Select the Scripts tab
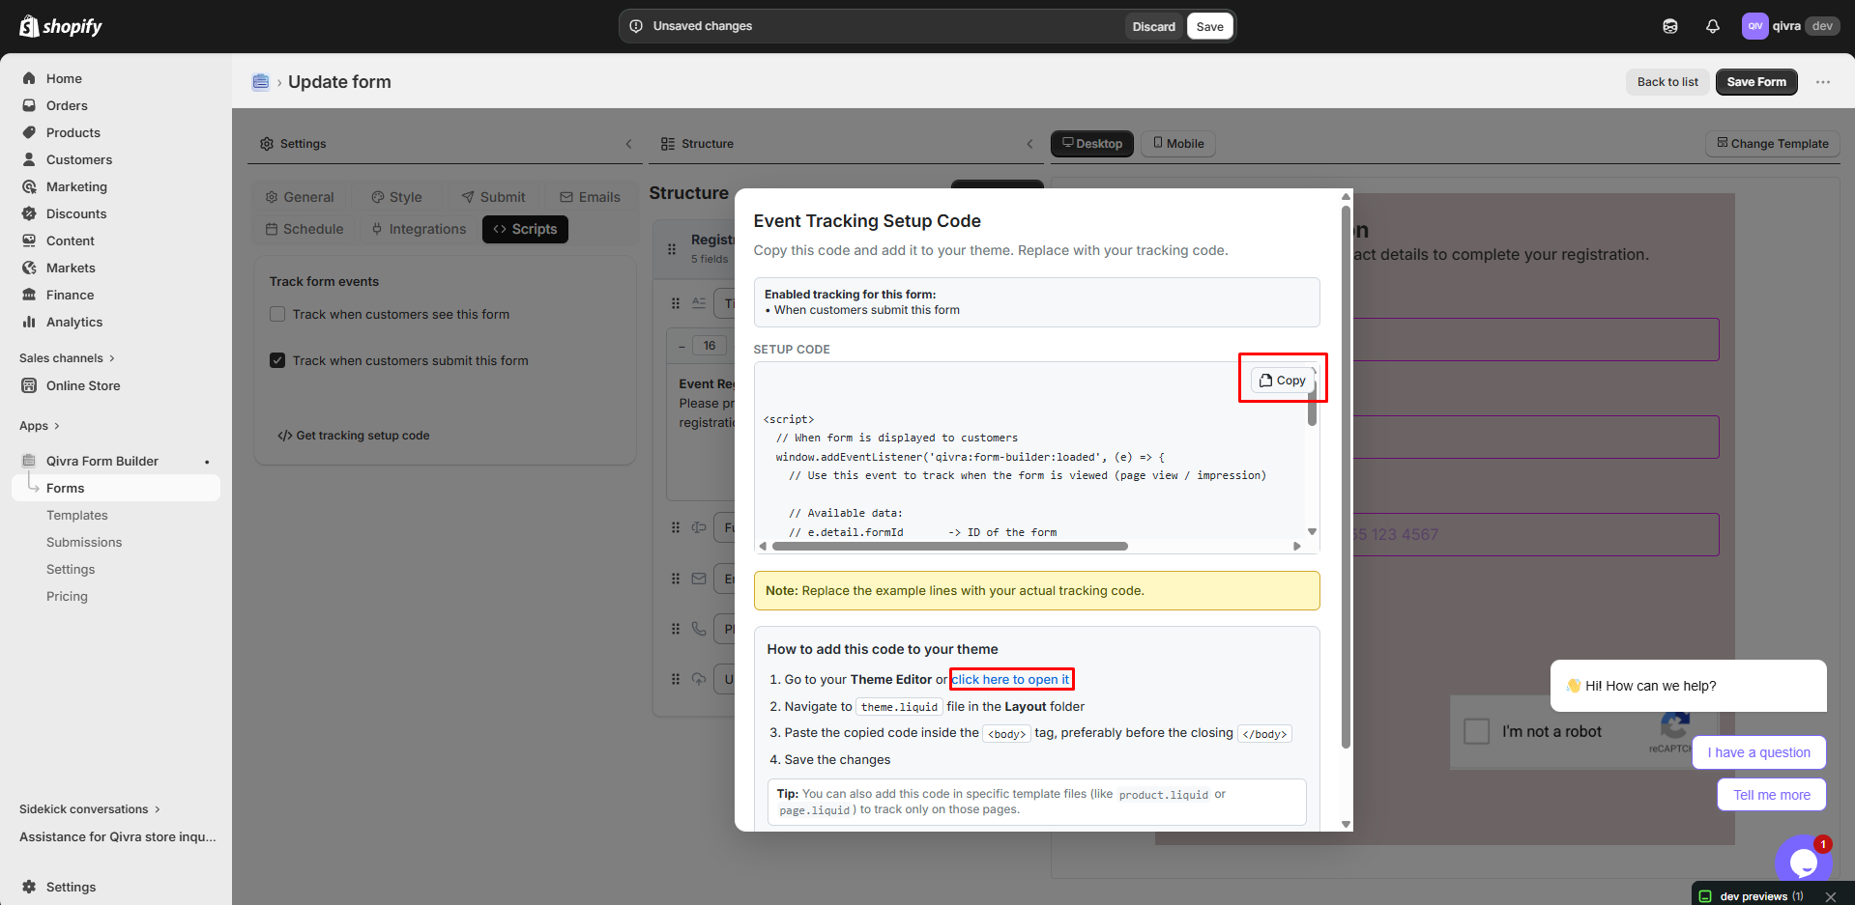 (x=525, y=229)
